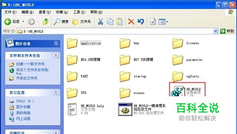Click the 'application' folder name label
237x134 pixels.
tap(91, 43)
